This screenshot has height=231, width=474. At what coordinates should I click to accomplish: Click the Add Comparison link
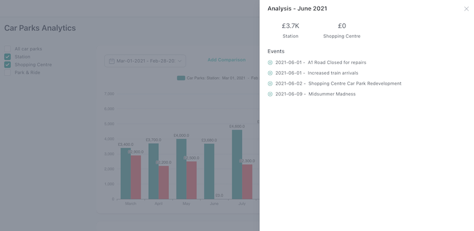click(226, 60)
